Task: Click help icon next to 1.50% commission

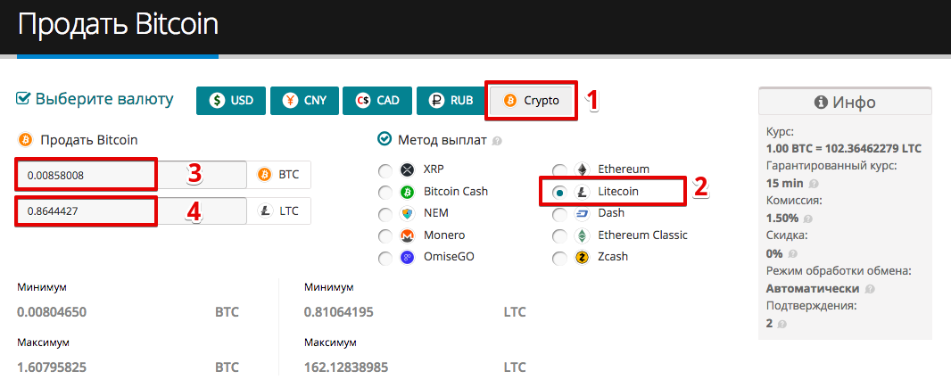Action: 808,219
